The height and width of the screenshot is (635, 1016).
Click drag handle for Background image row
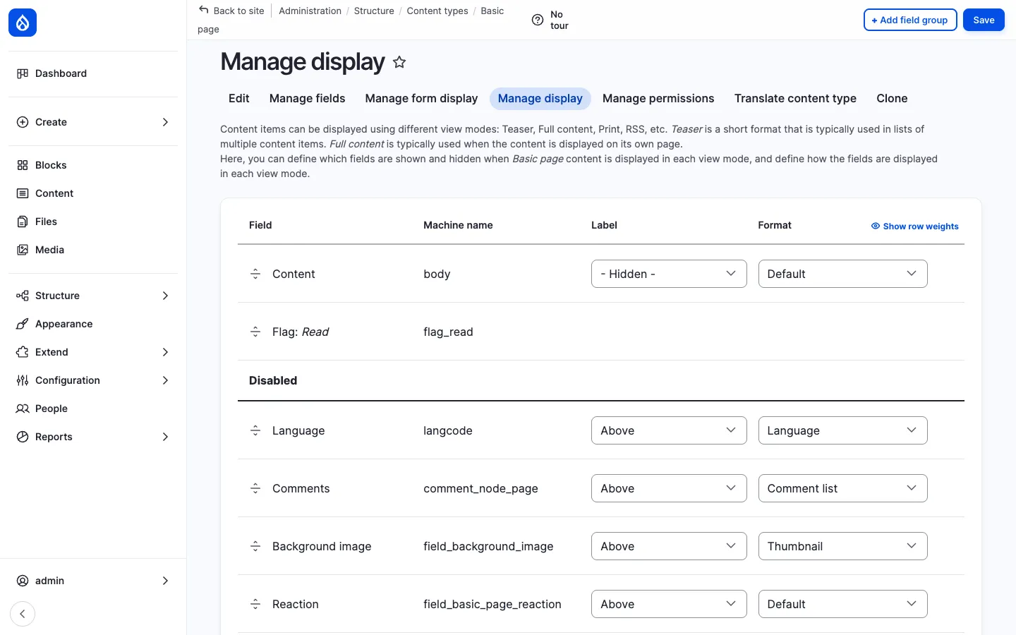coord(255,546)
